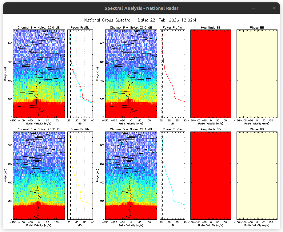Screen dimensions: 283x232
Task: Select bottom-row Power Profile with cyan curve
Action: pos(172,175)
